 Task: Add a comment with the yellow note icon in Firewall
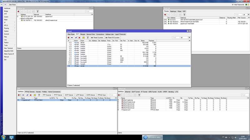click(83, 38)
